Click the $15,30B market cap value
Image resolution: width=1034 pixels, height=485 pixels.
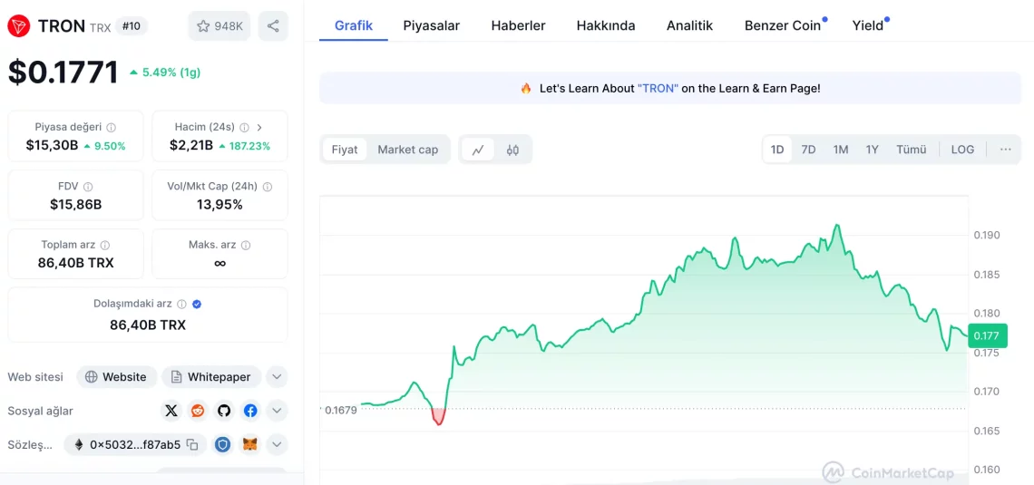tap(52, 146)
